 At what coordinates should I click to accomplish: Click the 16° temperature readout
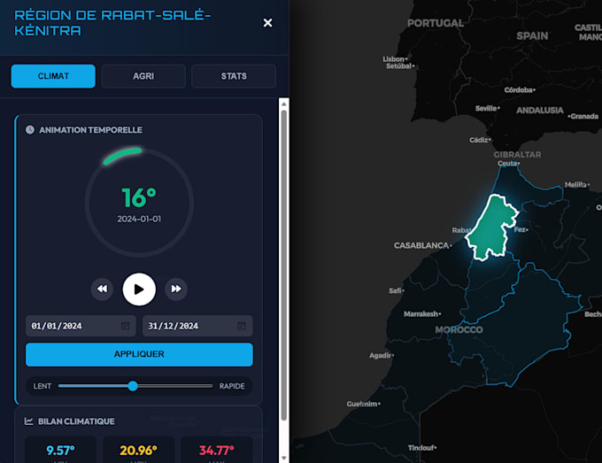pos(139,197)
